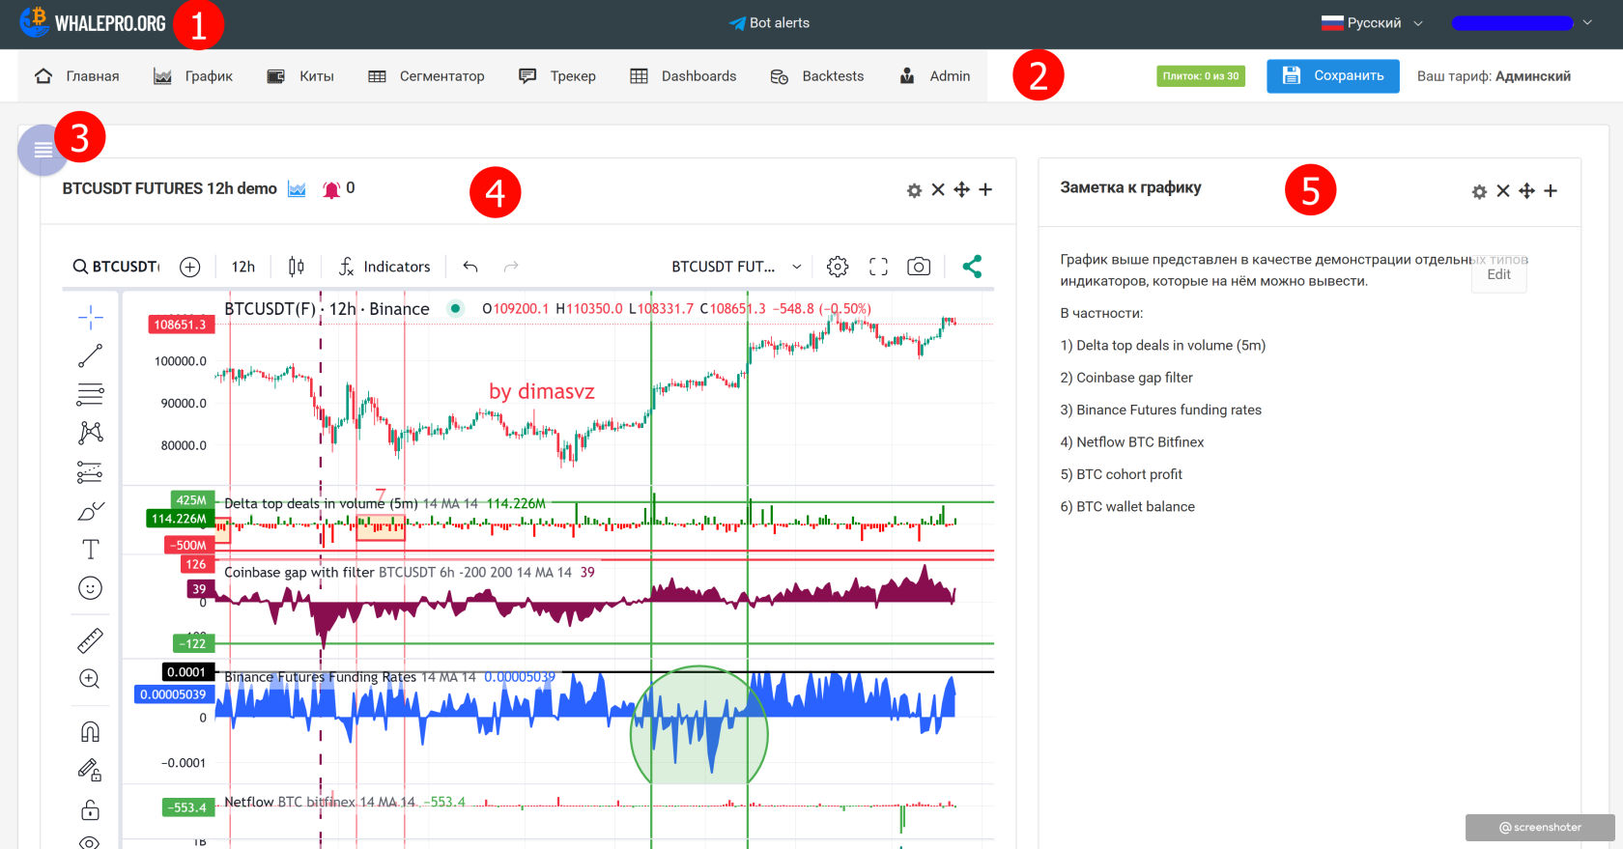1623x849 pixels.
Task: Expand the BTCUSDT FUT... layout dropdown
Action: (x=736, y=267)
